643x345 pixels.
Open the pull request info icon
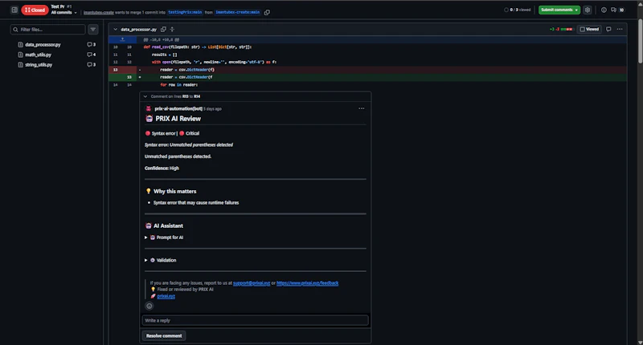[604, 10]
